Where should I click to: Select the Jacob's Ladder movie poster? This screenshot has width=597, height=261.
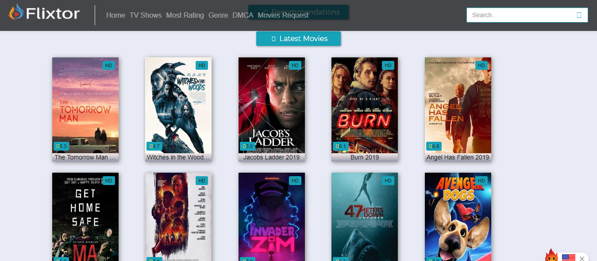pyautogui.click(x=272, y=105)
